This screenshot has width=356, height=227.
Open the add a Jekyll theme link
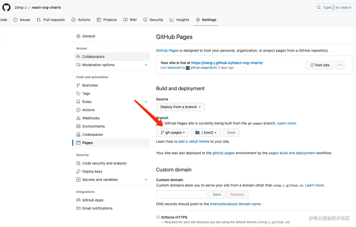(194, 141)
